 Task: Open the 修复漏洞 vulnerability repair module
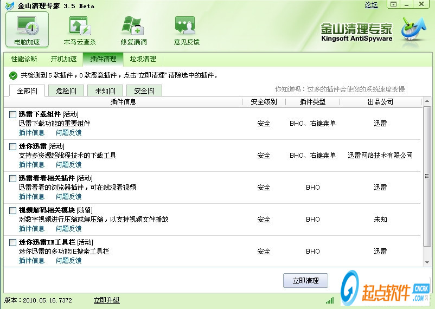[x=133, y=30]
